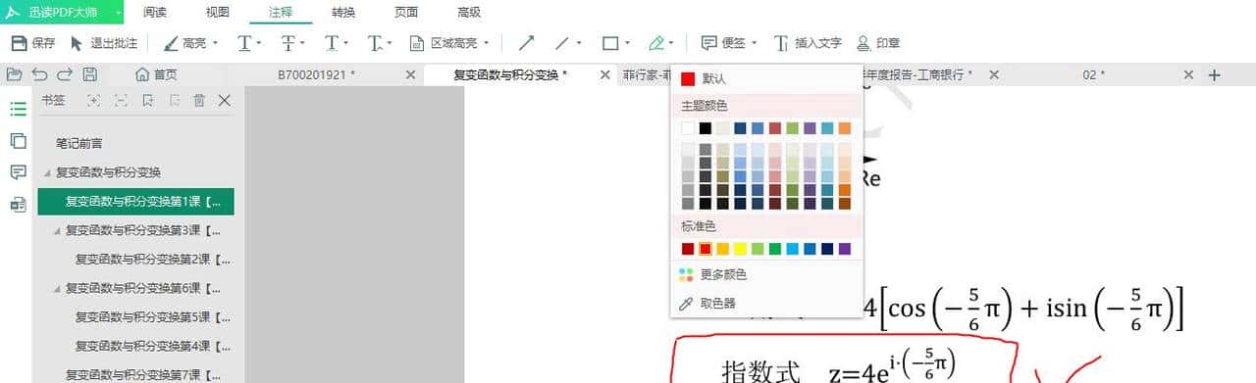This screenshot has height=383, width=1256.
Task: Select the underline text T tool
Action: pyautogui.click(x=243, y=43)
